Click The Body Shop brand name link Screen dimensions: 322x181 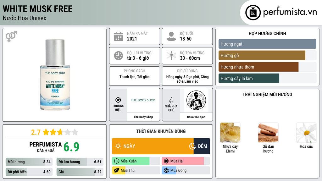point(143,117)
